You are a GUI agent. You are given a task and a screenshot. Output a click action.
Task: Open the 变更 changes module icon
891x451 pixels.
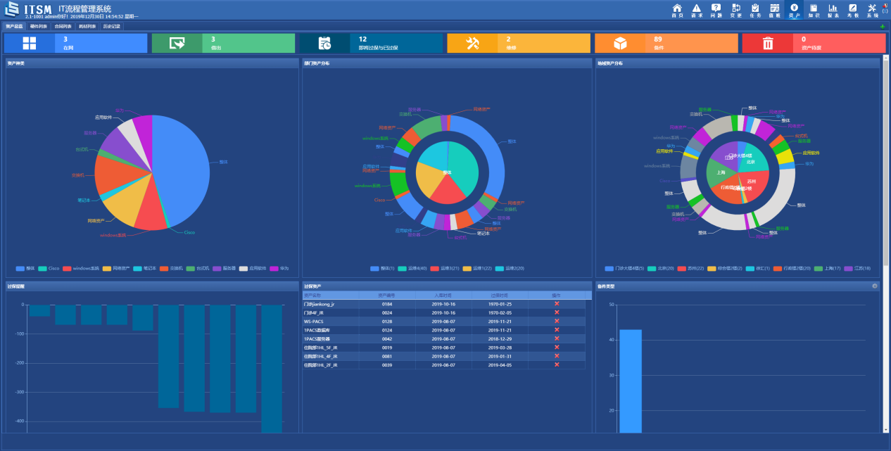pos(736,10)
